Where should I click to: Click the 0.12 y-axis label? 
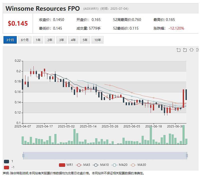[x=18, y=113]
